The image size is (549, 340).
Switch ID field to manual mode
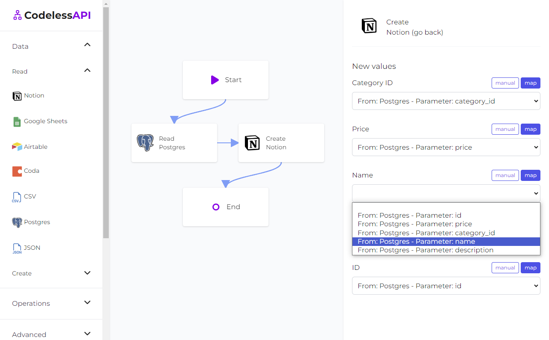click(505, 268)
